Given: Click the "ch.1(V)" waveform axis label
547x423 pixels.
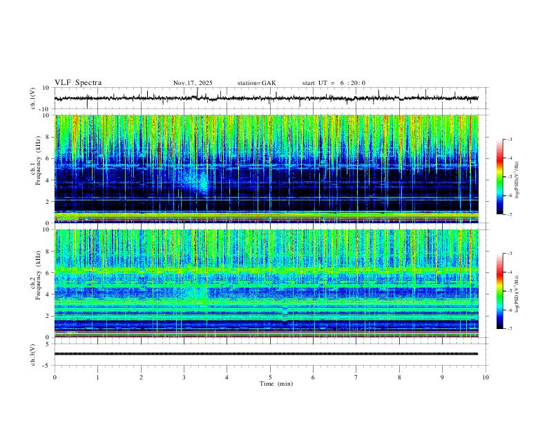Looking at the screenshot, I should 33,98.
